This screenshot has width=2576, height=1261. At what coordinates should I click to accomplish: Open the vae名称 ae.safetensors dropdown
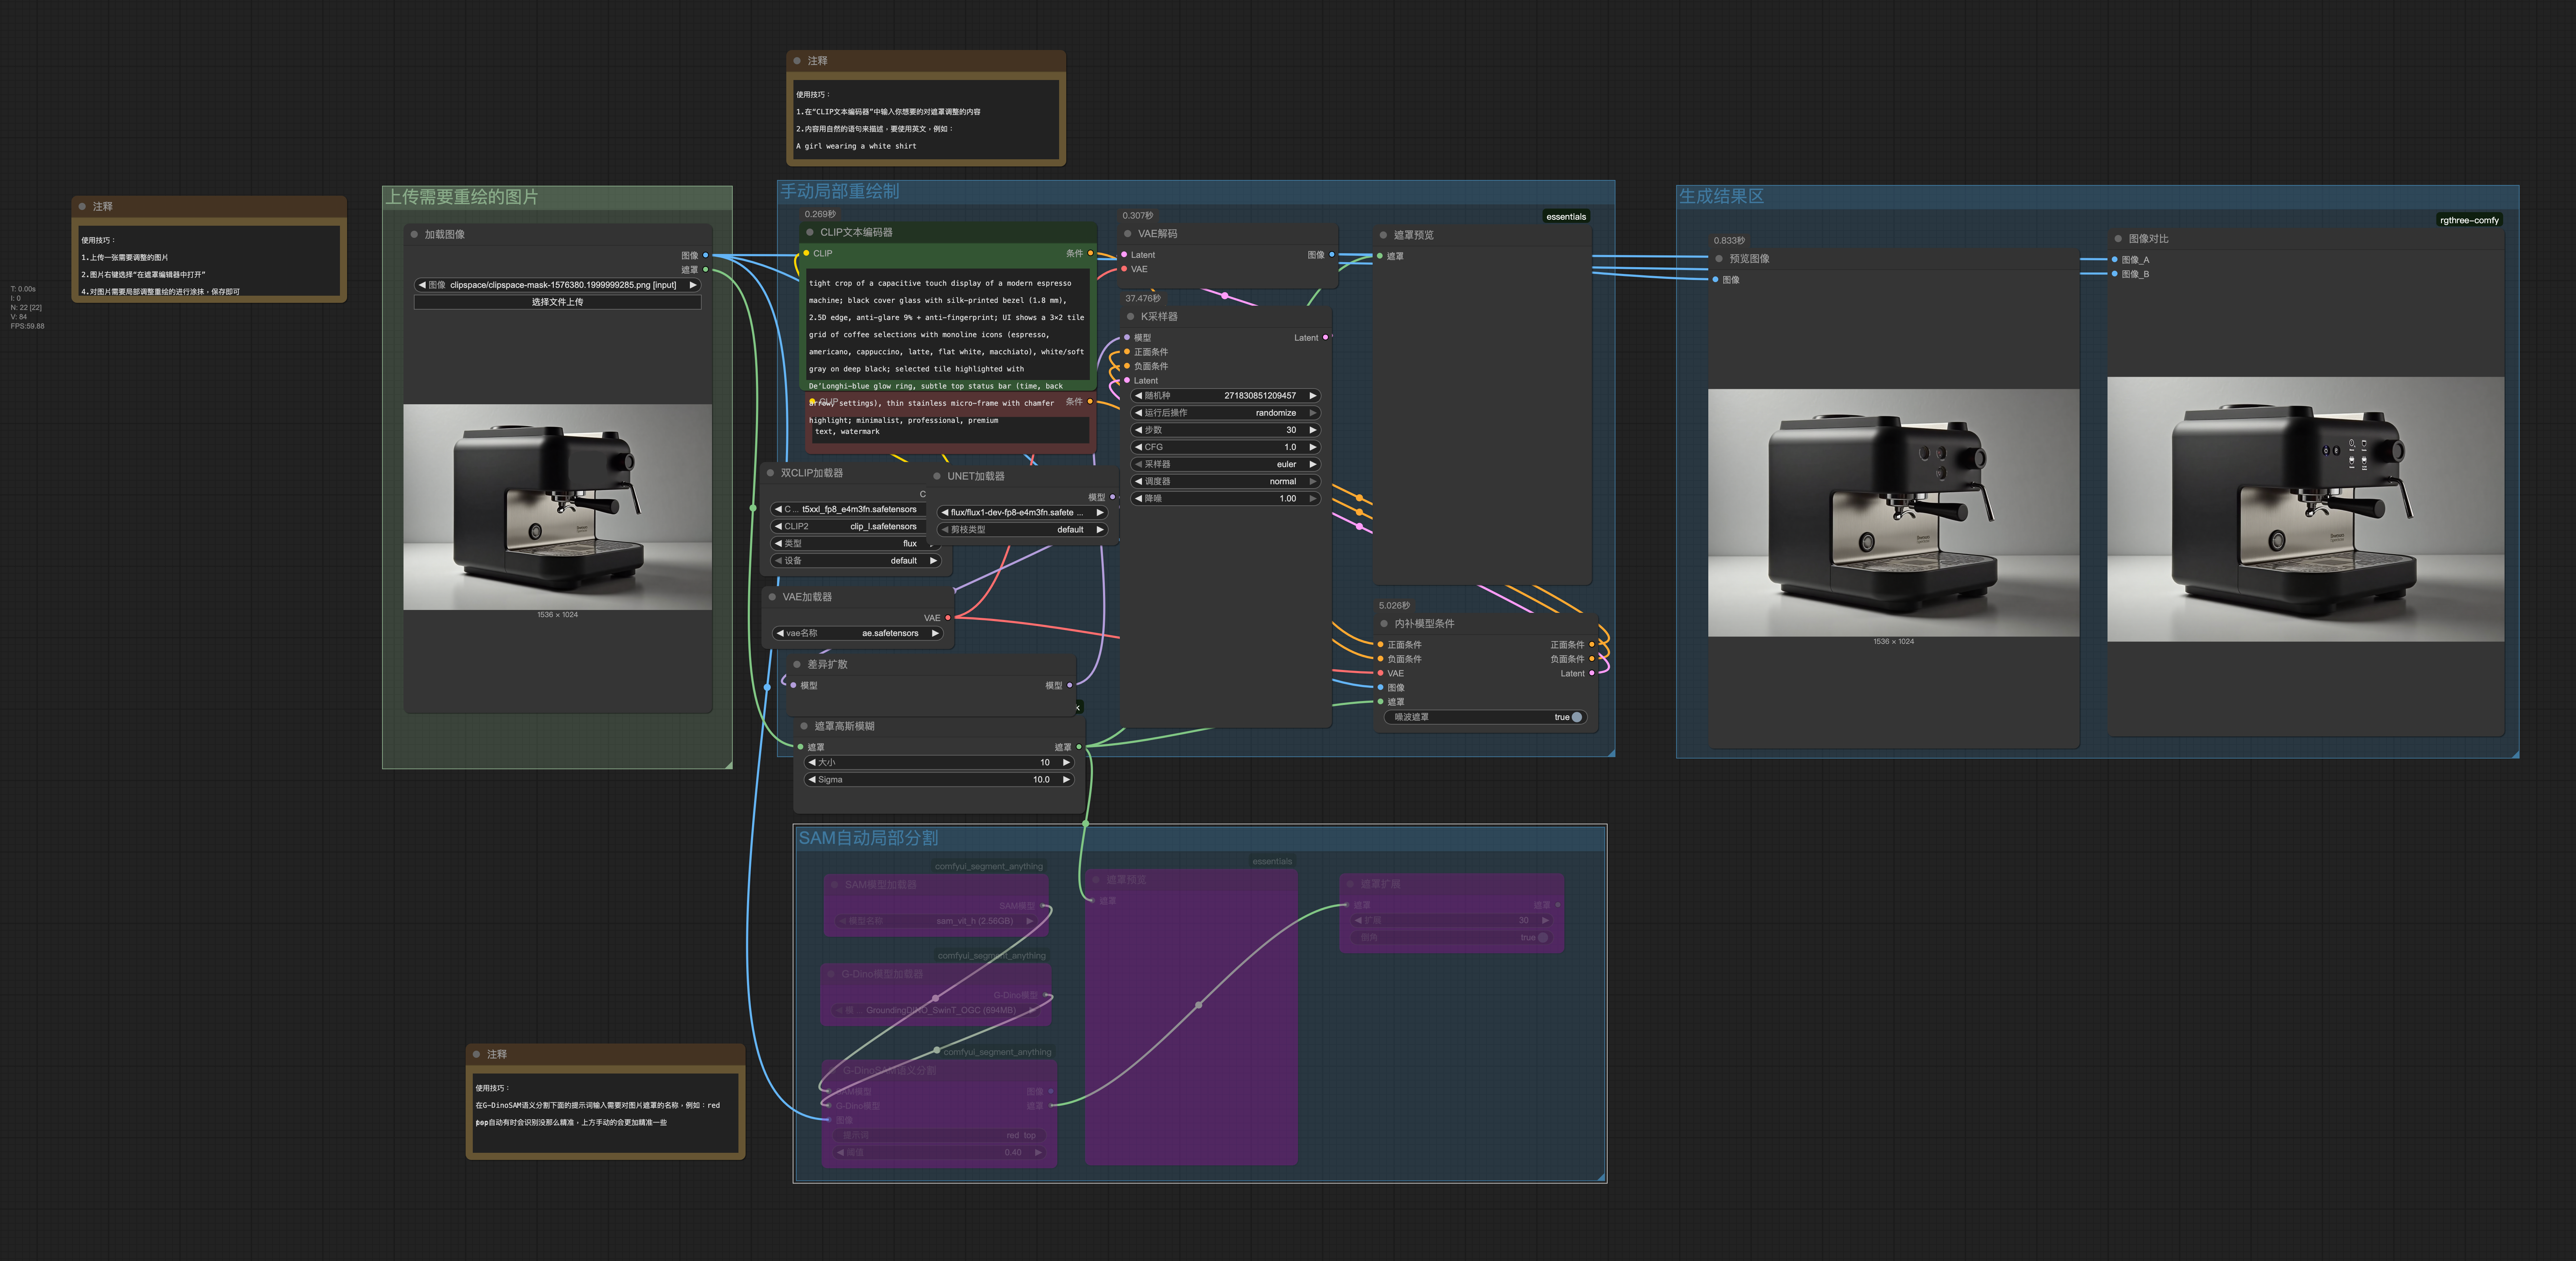tap(858, 633)
